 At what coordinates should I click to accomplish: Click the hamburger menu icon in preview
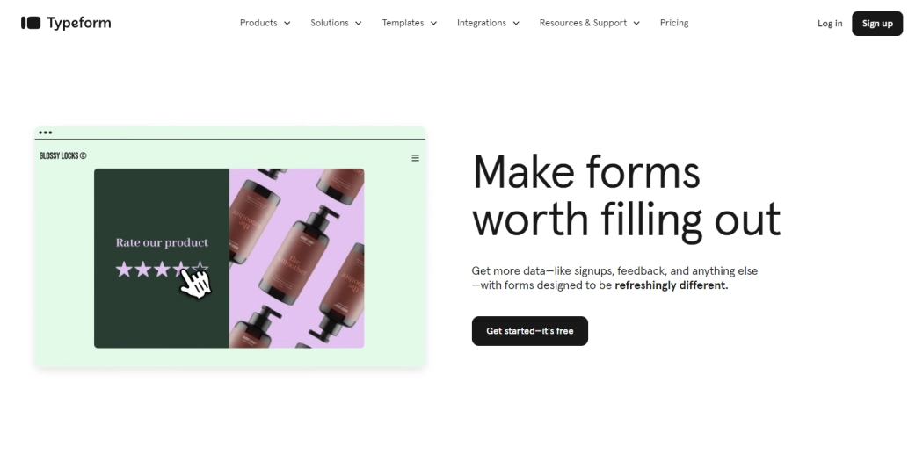415,157
